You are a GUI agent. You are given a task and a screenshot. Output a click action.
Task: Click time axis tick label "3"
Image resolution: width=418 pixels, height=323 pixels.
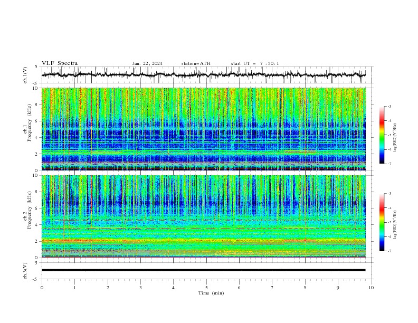[140, 288]
